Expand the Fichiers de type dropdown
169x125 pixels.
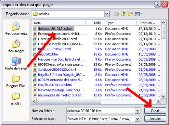(137, 119)
